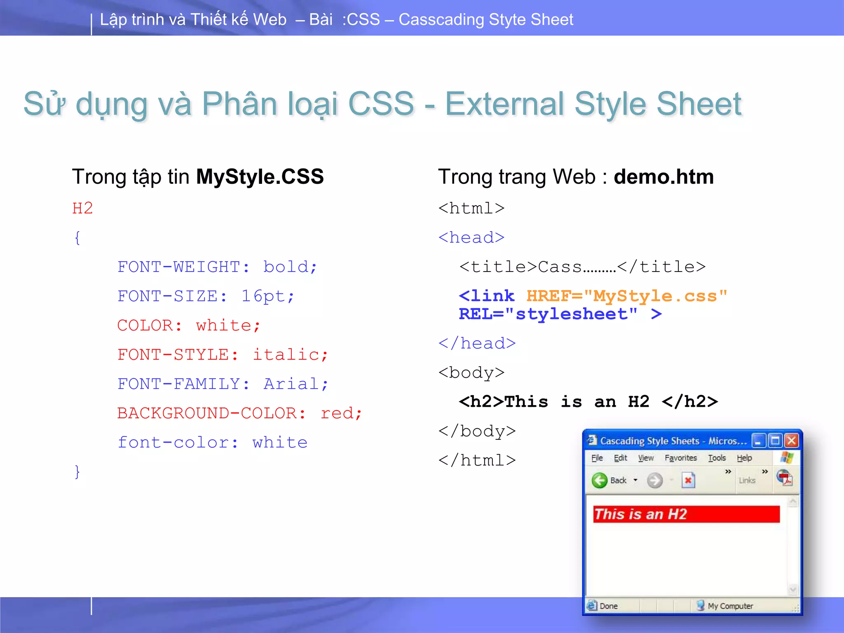Click the '<title>Cass………</title>' line
844x633 pixels.
582,267
